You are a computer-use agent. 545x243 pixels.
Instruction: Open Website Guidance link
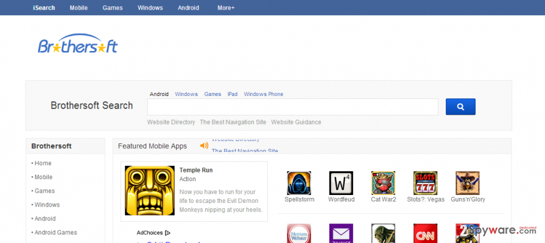click(x=296, y=122)
